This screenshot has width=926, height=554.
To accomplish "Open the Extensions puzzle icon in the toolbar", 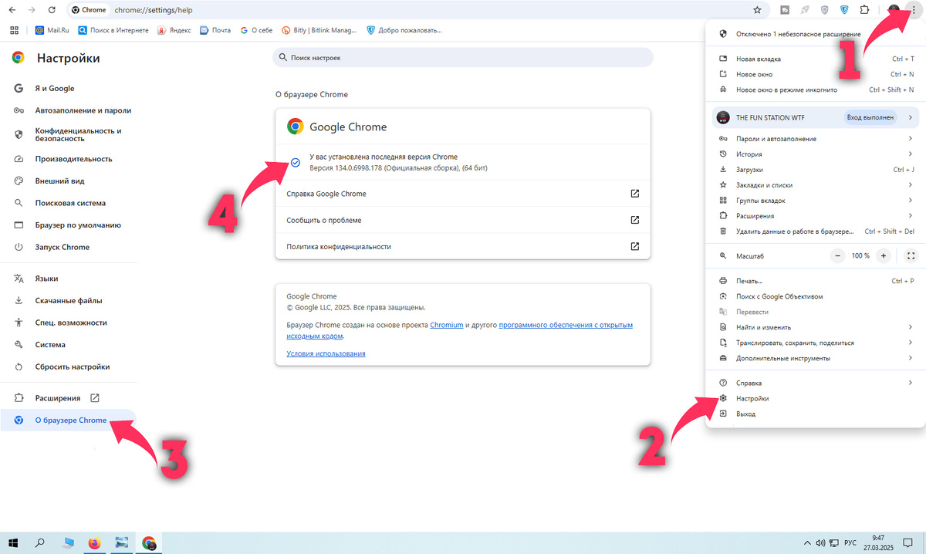I will [x=864, y=10].
